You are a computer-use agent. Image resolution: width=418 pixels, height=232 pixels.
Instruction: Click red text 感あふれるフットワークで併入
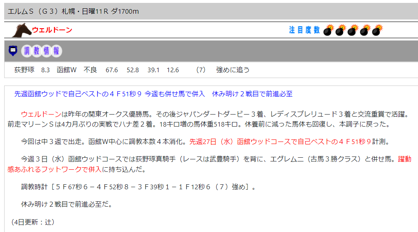[x=54, y=169]
